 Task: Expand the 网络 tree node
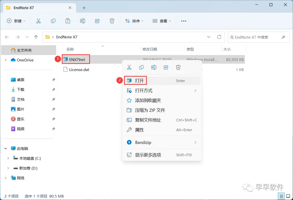coord(6,178)
